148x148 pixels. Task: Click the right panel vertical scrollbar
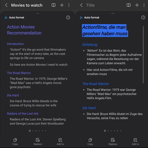click(x=143, y=55)
